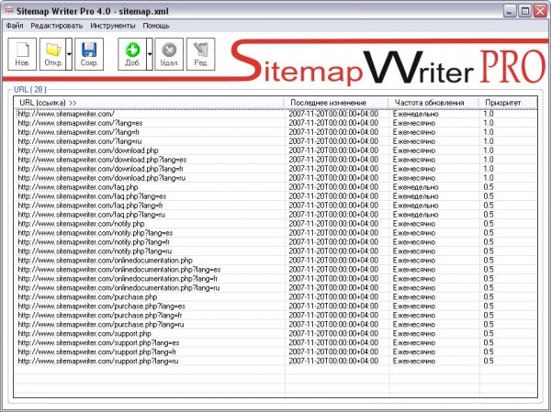Image resolution: width=551 pixels, height=412 pixels.
Task: Select the support.php?lang=ru row
Action: click(x=276, y=361)
